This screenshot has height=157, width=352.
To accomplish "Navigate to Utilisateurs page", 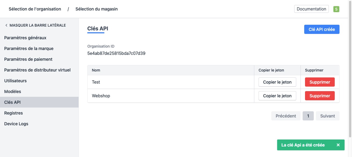I will point(15,81).
